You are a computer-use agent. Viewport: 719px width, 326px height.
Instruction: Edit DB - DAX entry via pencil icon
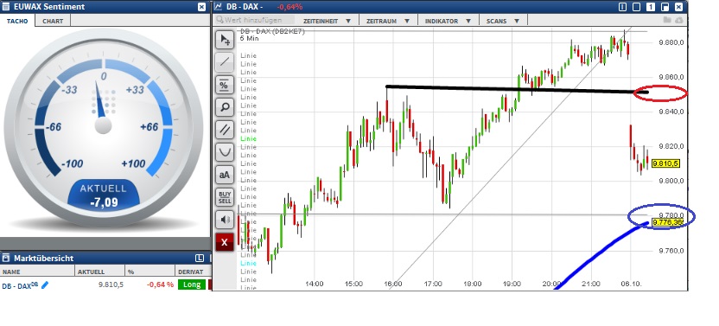(x=44, y=285)
